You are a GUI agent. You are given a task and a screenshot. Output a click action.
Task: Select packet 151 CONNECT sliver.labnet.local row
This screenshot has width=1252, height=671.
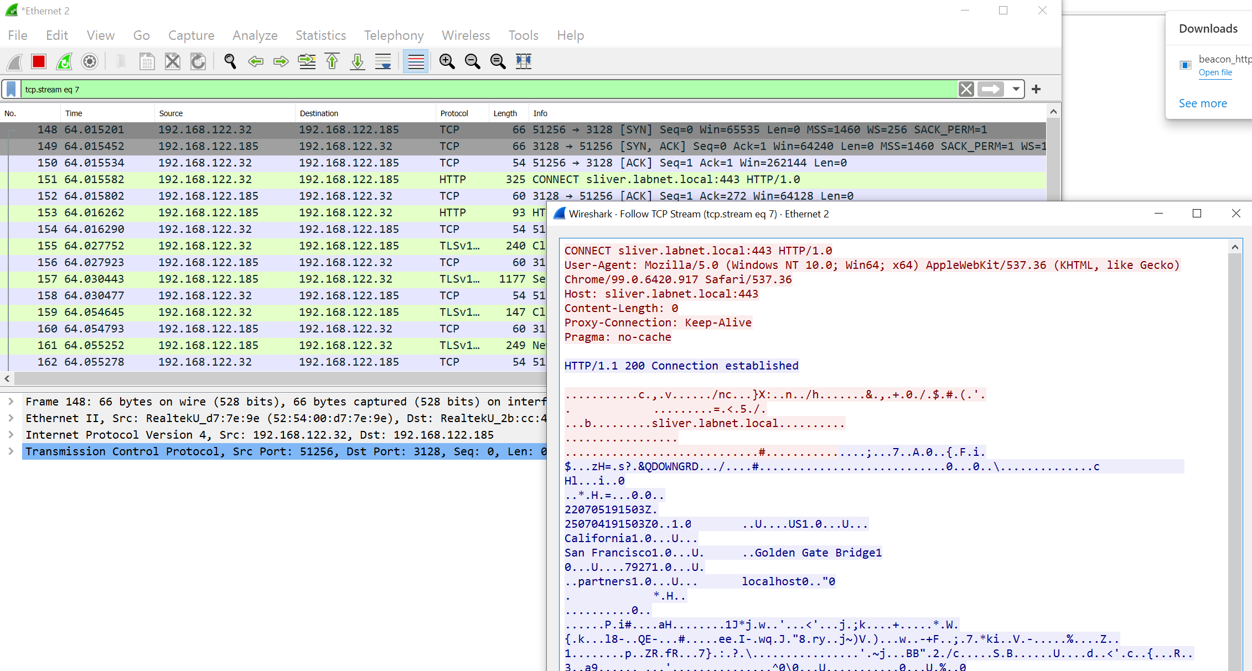(523, 179)
